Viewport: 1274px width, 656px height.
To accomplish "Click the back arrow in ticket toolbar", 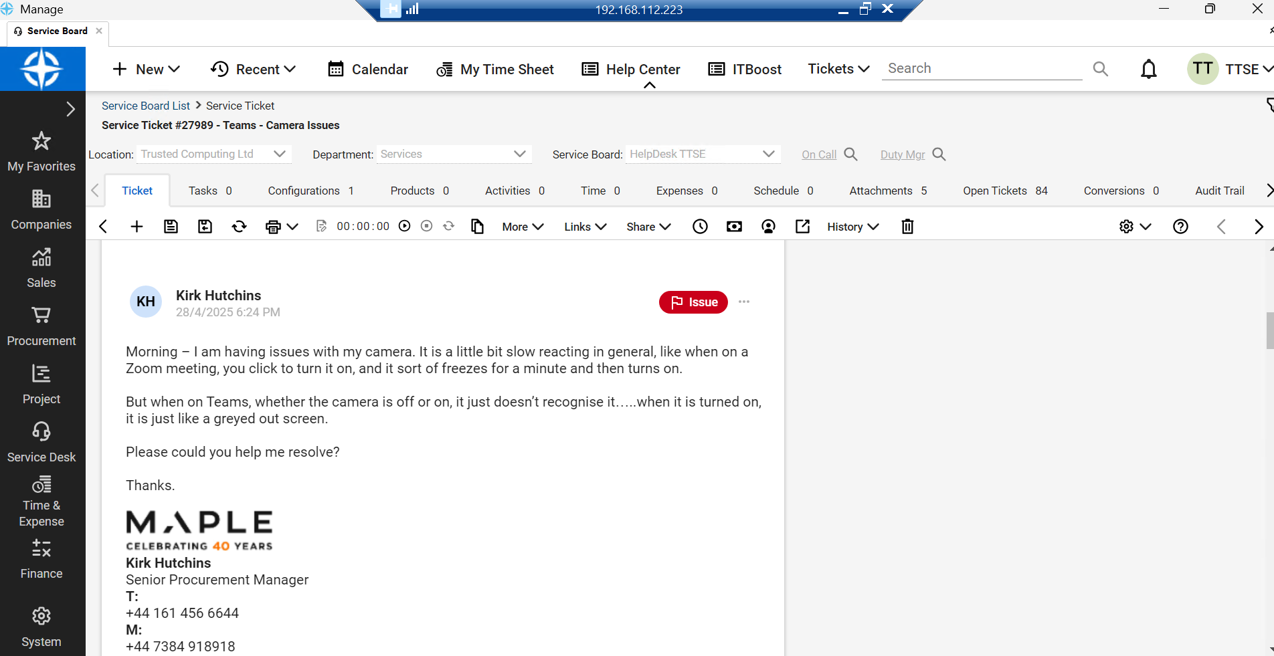I will (x=103, y=227).
